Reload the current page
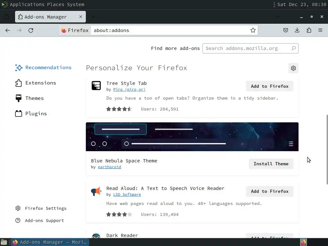Viewport: 328px width, 246px height. tap(31, 30)
